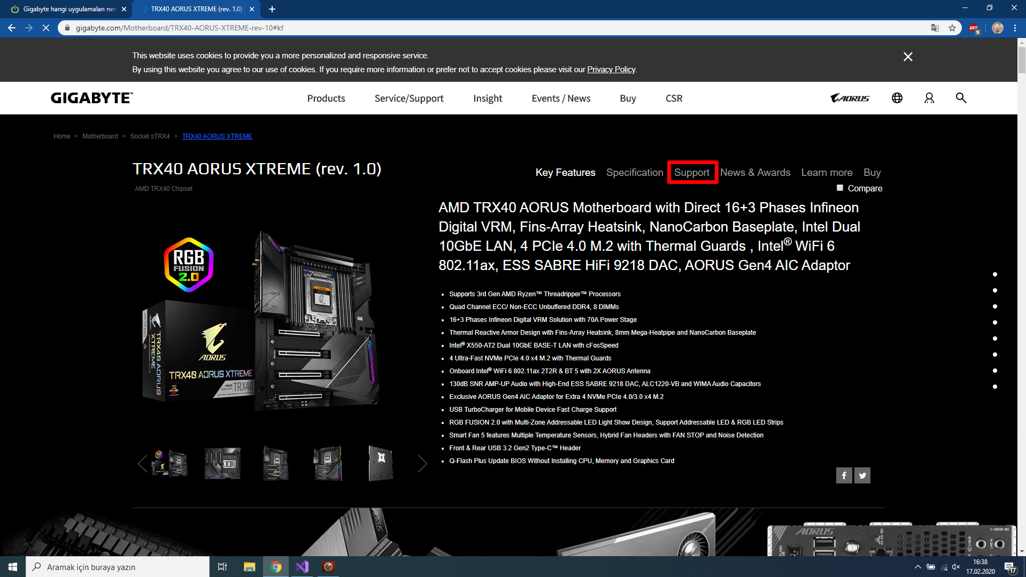Viewport: 1026px width, 577px height.
Task: Open the Windows notification center
Action: (x=1010, y=567)
